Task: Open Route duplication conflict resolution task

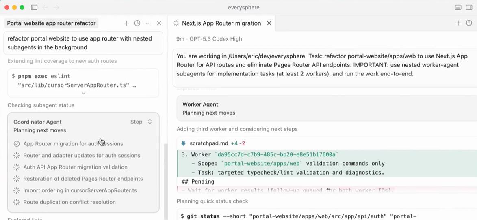Action: 69,202
